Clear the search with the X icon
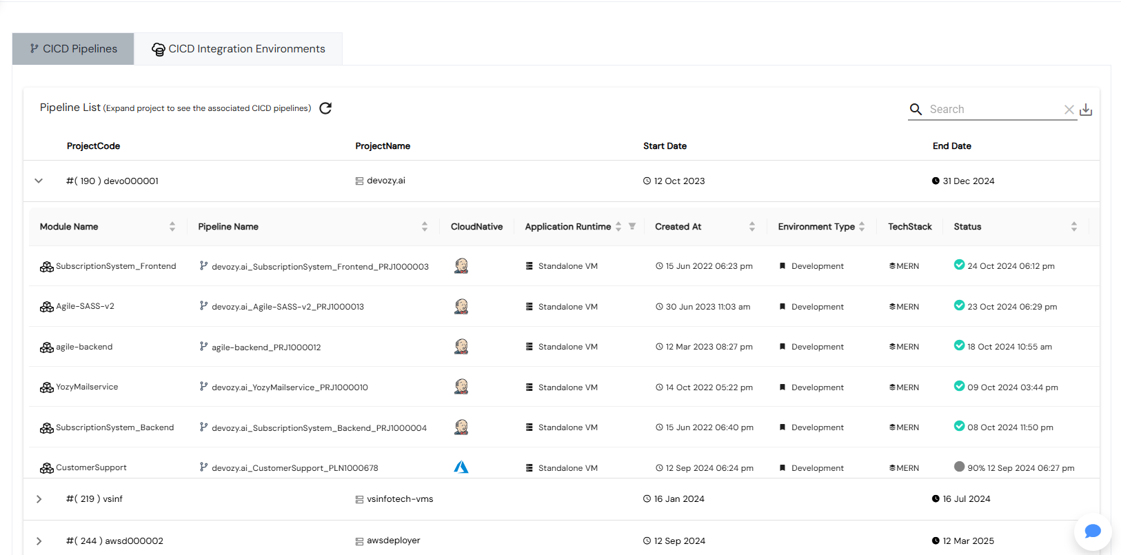The image size is (1121, 555). point(1069,110)
